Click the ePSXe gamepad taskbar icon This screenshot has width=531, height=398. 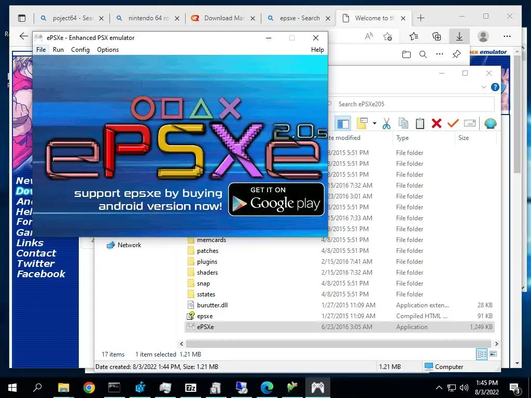click(x=318, y=387)
